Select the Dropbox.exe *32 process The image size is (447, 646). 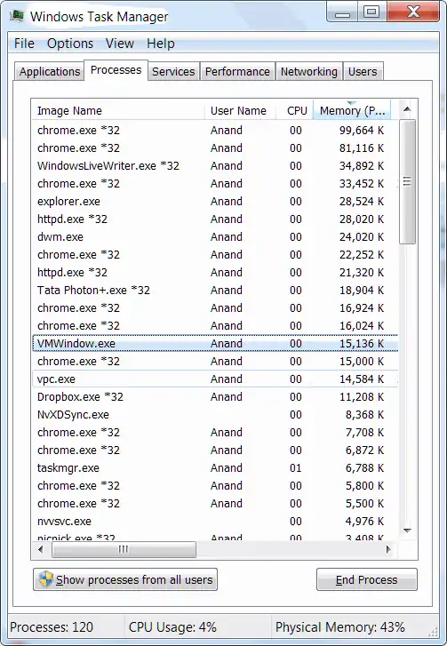pyautogui.click(x=215, y=396)
